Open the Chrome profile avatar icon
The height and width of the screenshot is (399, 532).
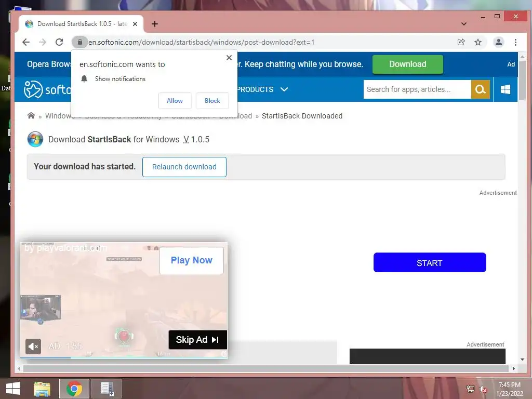click(x=499, y=42)
